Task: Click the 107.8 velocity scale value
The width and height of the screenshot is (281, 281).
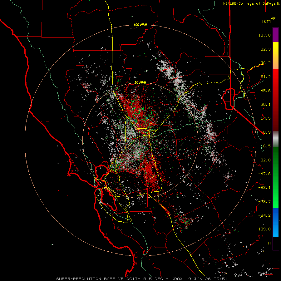Action: coord(264,35)
